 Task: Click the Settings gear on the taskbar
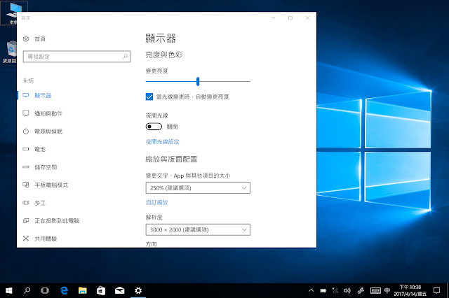click(138, 290)
